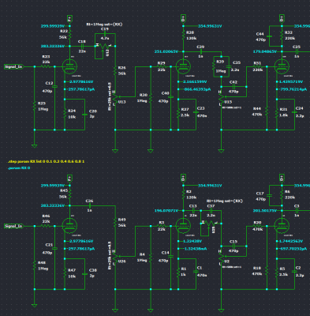Click potentiometer U13 symbol
The height and width of the screenshot is (316, 310).
115,98
